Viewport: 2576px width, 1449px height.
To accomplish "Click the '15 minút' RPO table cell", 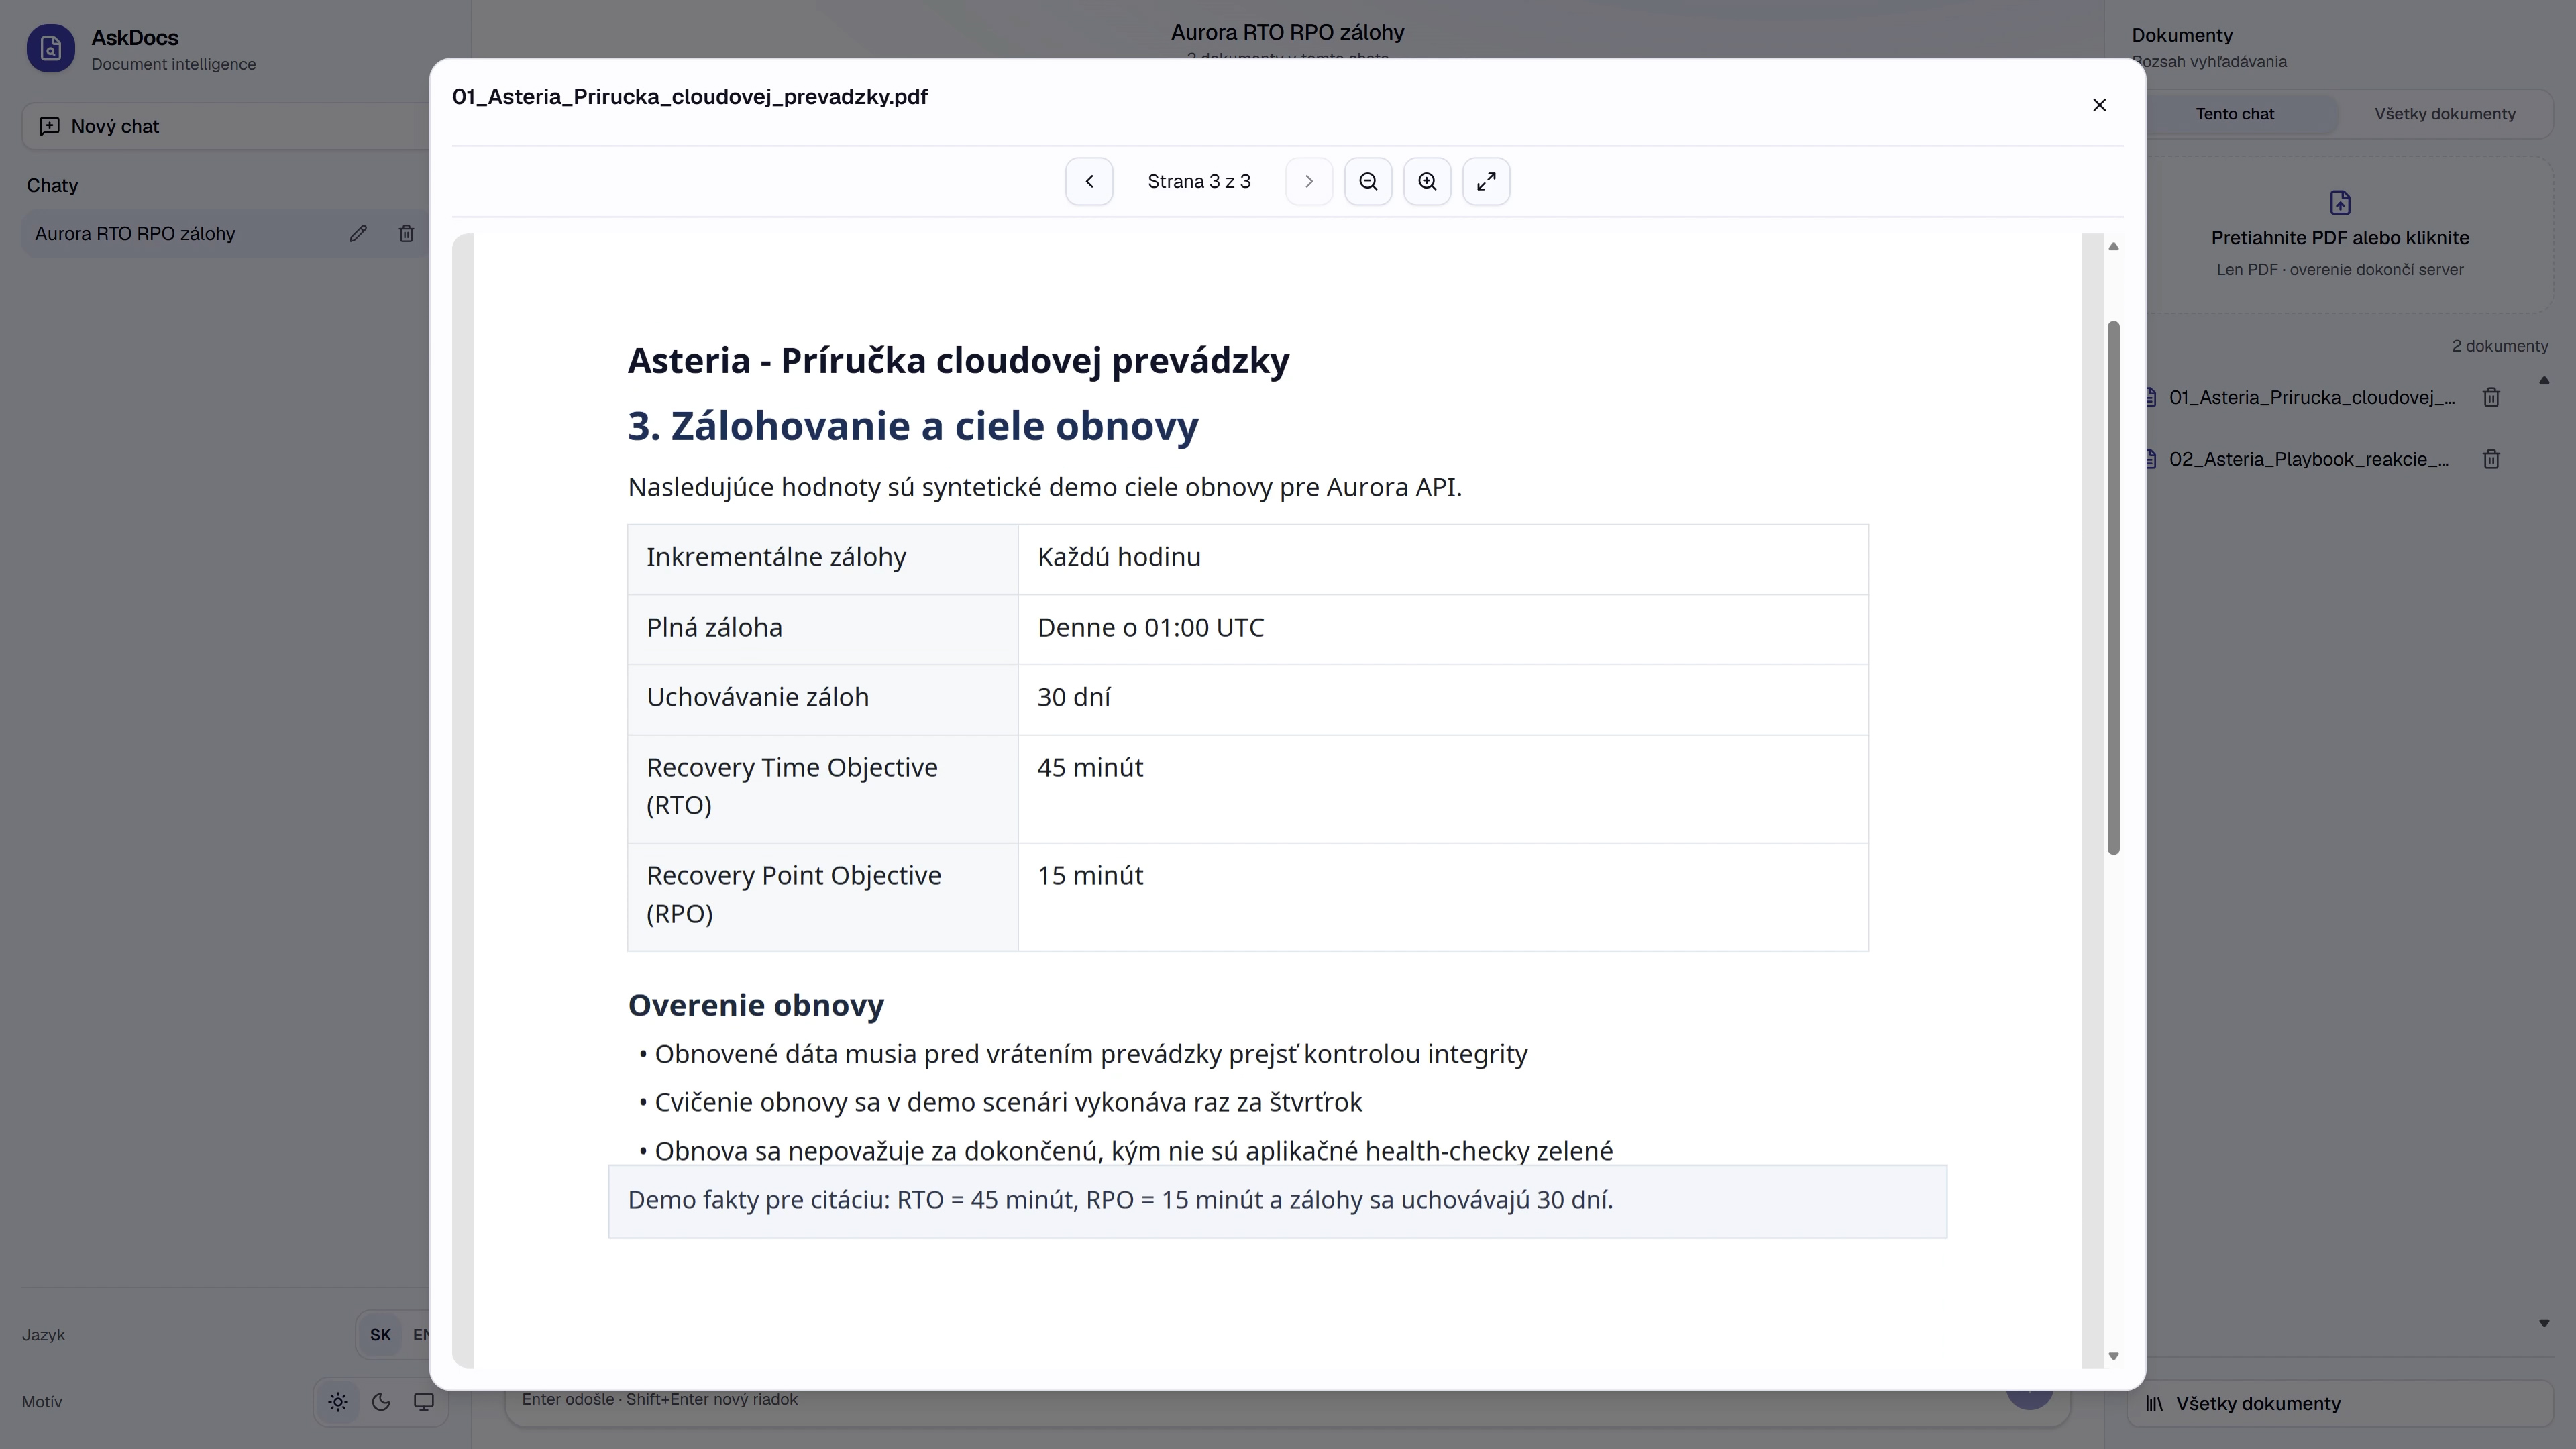I will (1443, 896).
